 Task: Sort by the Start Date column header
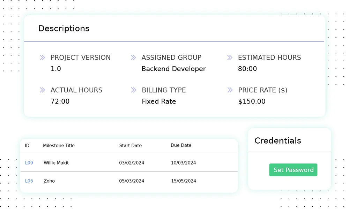pos(131,145)
